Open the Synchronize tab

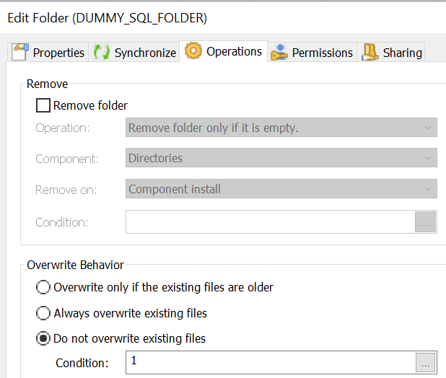[x=145, y=53]
